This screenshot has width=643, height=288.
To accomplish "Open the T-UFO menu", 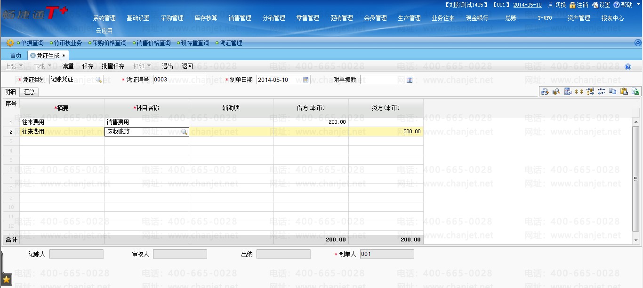I will 545,18.
